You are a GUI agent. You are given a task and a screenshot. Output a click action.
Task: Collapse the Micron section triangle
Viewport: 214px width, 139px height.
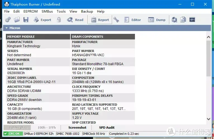tap(6, 28)
